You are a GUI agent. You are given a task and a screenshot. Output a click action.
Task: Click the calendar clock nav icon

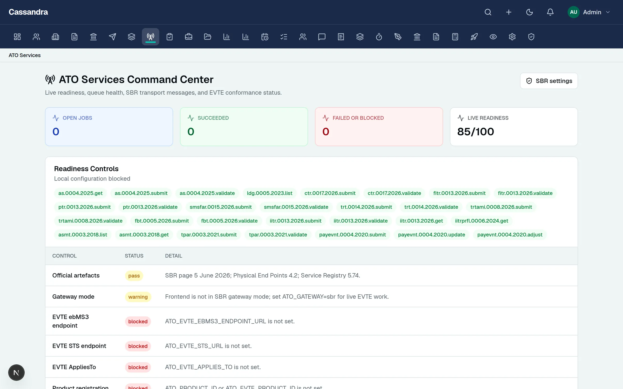tap(265, 37)
